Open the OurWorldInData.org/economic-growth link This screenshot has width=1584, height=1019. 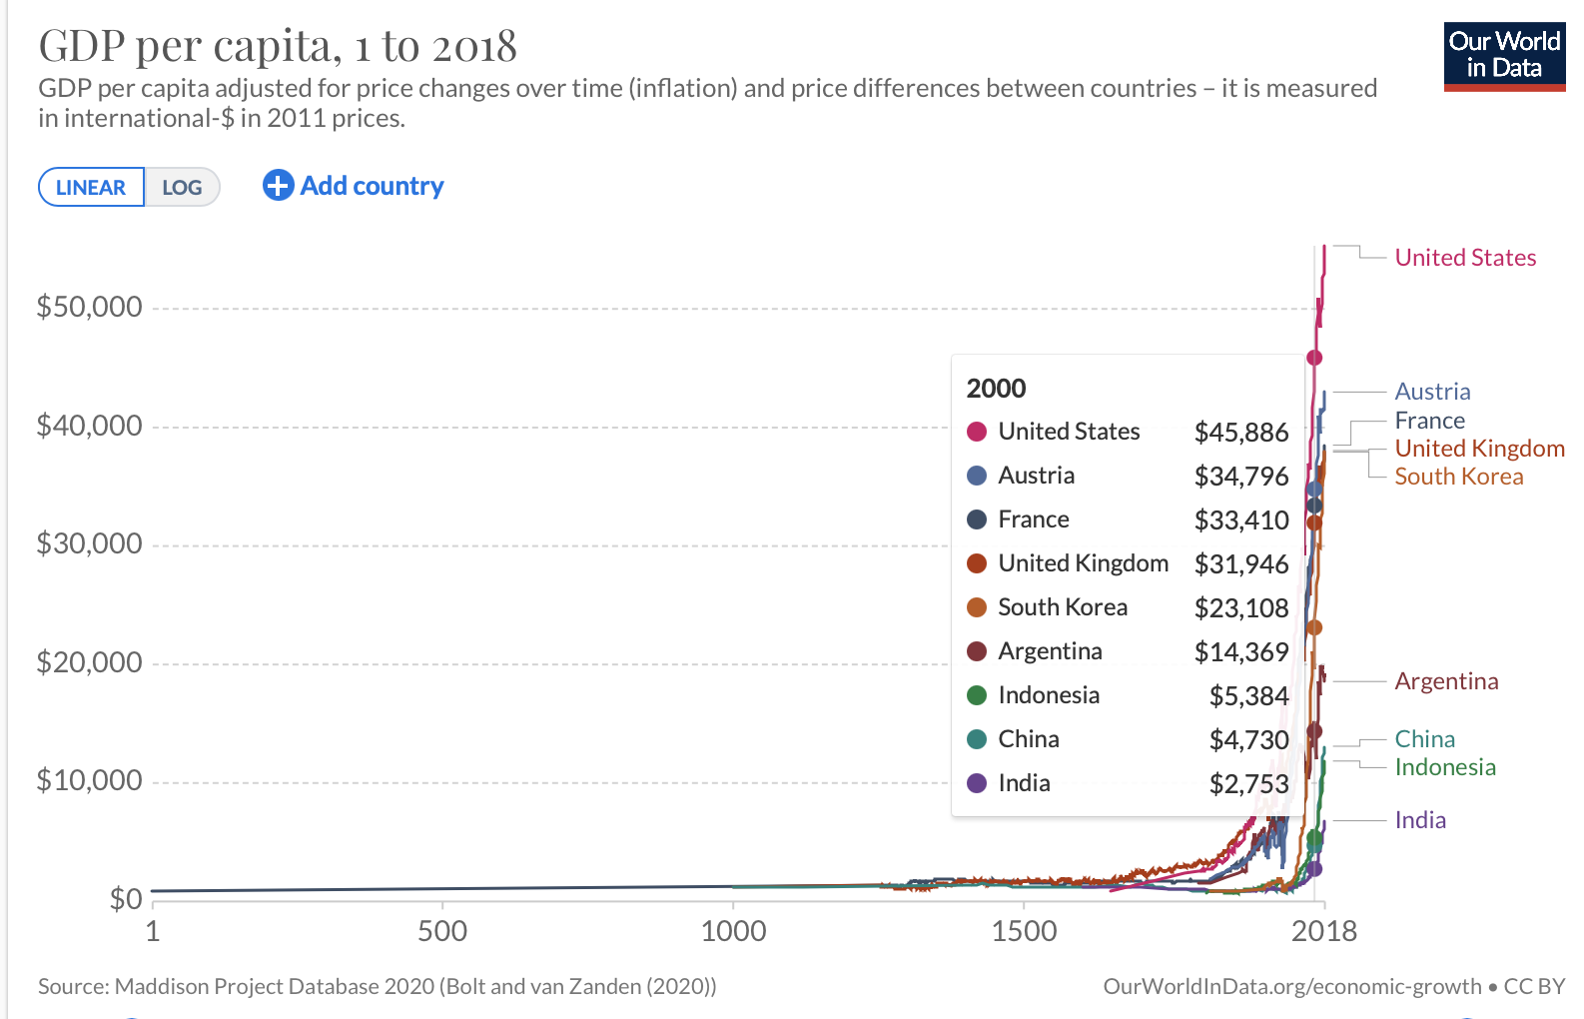pyautogui.click(x=1291, y=987)
